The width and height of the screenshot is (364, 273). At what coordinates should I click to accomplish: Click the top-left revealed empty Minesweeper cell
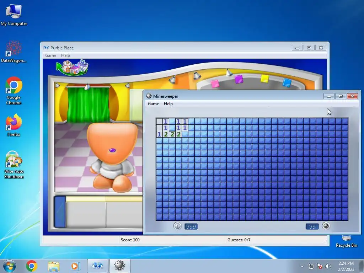tap(159, 122)
